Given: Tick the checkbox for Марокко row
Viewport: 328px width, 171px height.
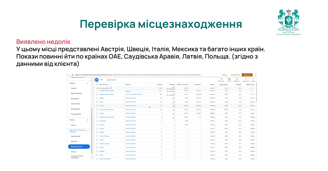Looking at the screenshot, I should pyautogui.click(x=97, y=98).
